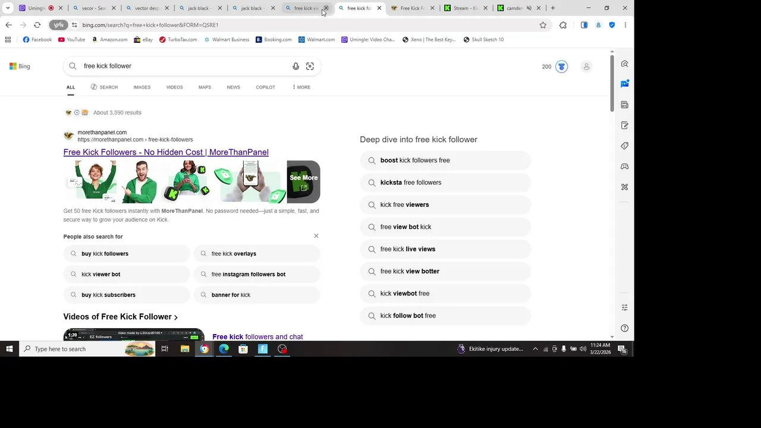Switch to the COPILOT tab
The width and height of the screenshot is (761, 428).
click(265, 87)
